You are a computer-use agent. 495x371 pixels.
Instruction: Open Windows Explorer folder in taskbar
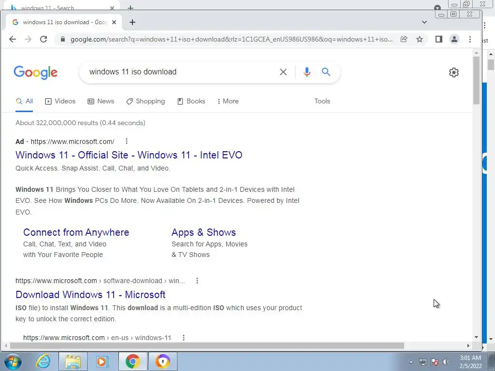[x=73, y=361]
